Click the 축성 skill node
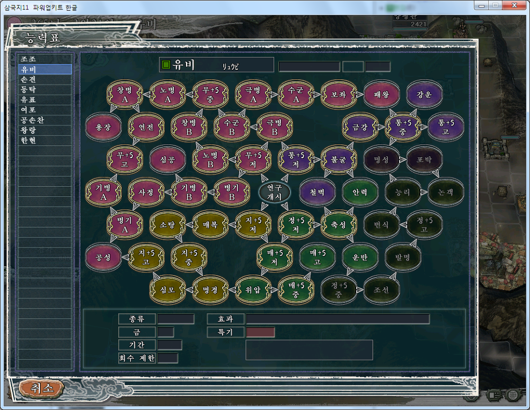 pyautogui.click(x=338, y=224)
